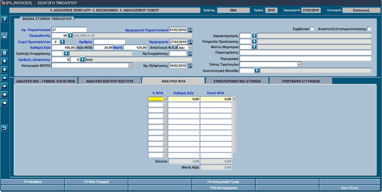Image resolution: width=382 pixels, height=195 pixels.
Task: Open calendar for Ημ. Εξόφλησης
Action: [x=190, y=66]
